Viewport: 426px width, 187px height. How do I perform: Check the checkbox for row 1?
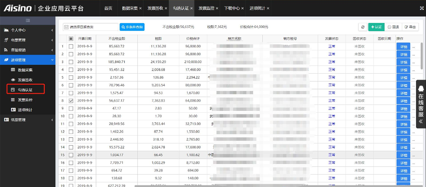[x=71, y=46]
